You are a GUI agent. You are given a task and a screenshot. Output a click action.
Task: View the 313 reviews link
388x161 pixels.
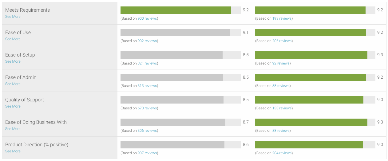point(147,86)
